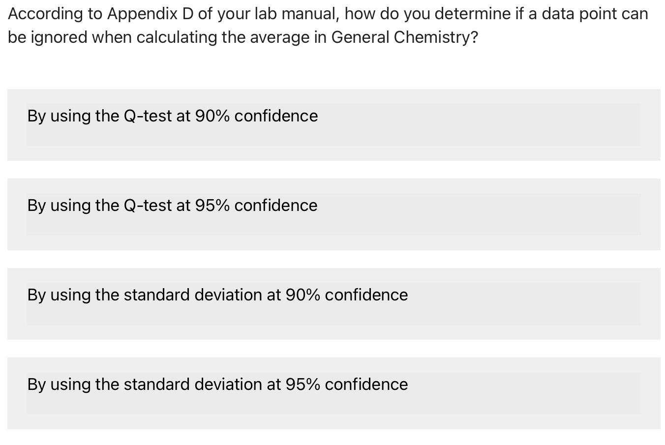Select the answer containing "standard deviation at 95%"
The height and width of the screenshot is (445, 665).
(x=217, y=385)
